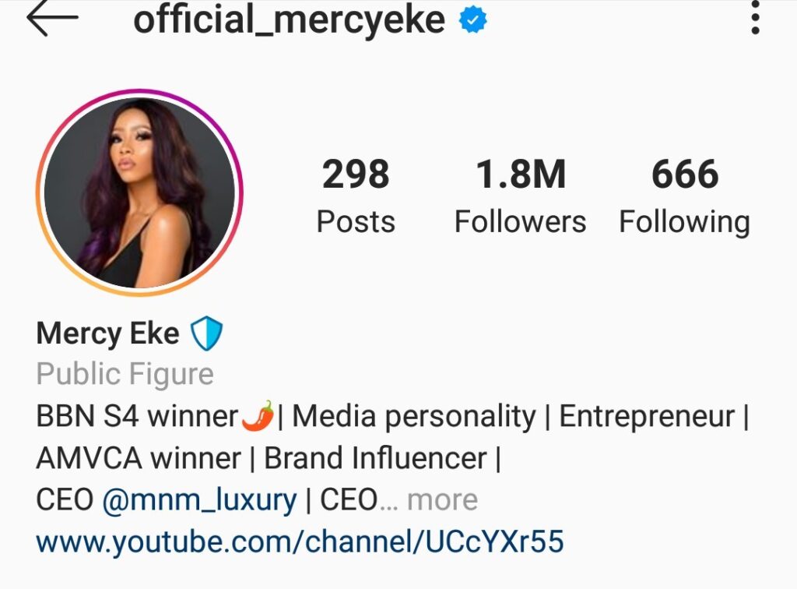
Task: Go back using the left arrow
Action: pos(52,19)
